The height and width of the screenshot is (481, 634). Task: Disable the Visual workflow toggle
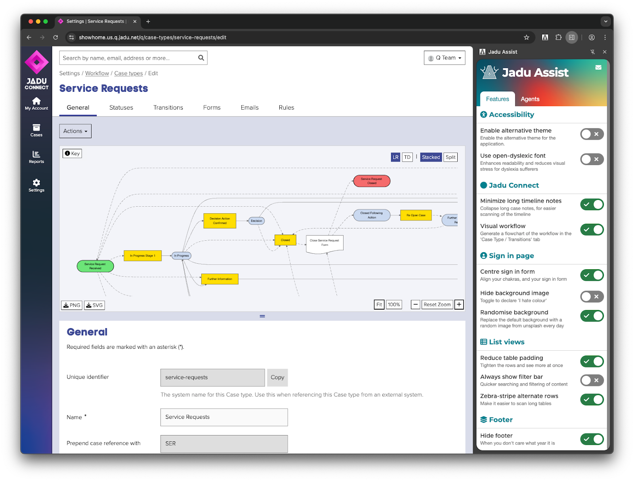click(592, 230)
